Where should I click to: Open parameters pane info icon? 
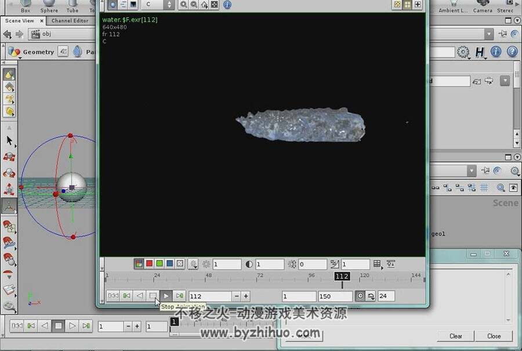(x=496, y=52)
